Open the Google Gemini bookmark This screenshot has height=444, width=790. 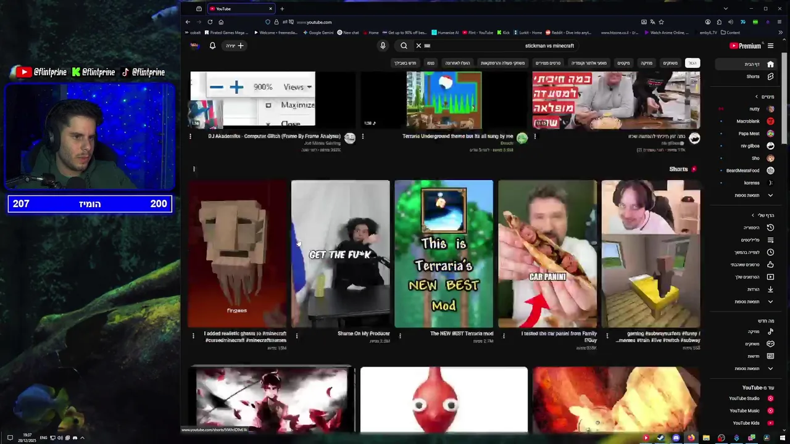pos(318,33)
